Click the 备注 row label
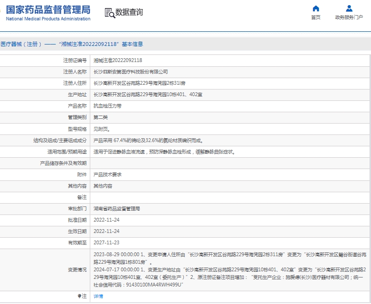The width and height of the screenshot is (371, 304). tap(82, 197)
